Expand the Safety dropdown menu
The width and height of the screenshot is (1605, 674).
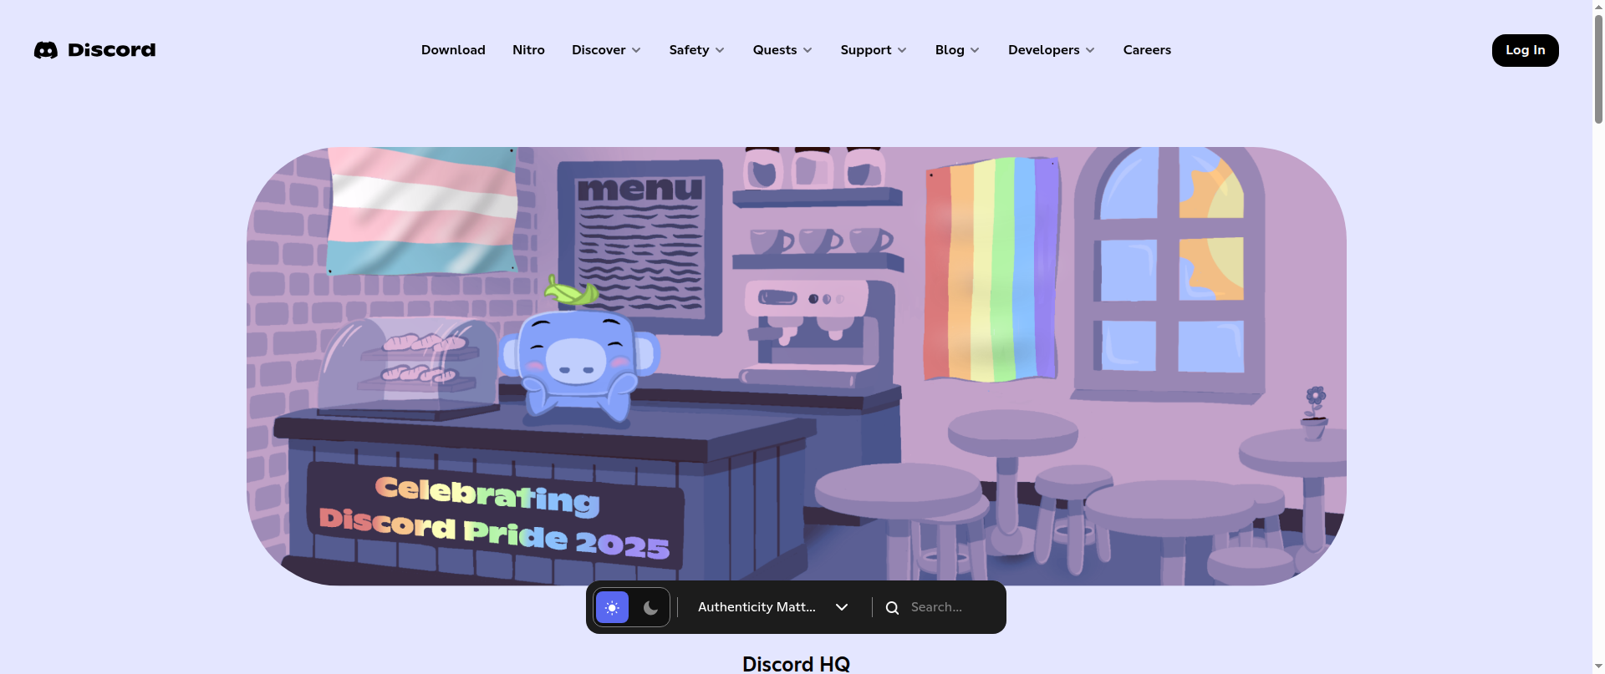(x=696, y=50)
